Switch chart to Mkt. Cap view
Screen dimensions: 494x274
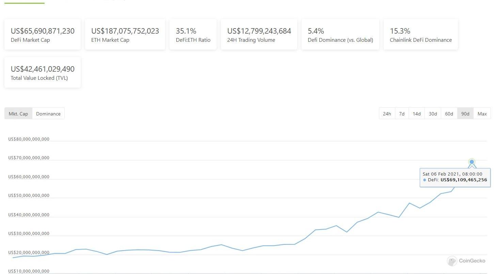coord(18,114)
